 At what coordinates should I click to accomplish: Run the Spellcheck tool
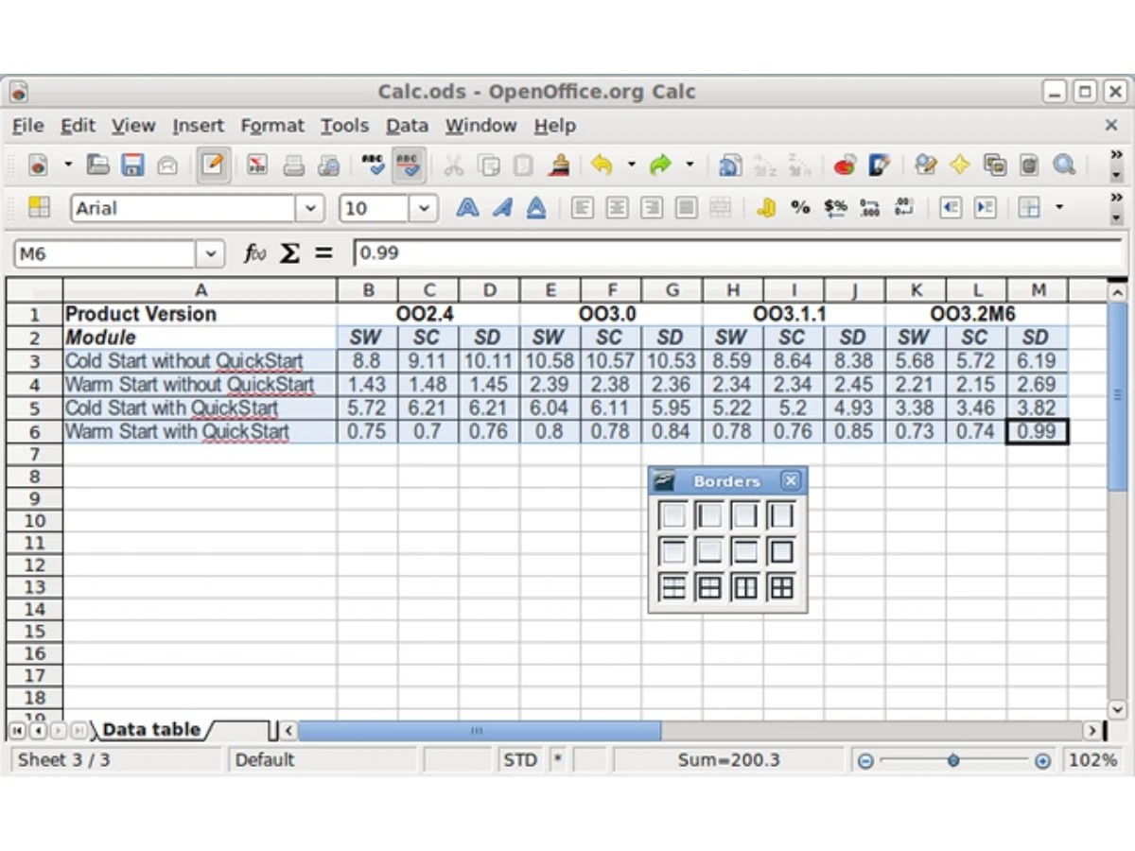click(375, 165)
